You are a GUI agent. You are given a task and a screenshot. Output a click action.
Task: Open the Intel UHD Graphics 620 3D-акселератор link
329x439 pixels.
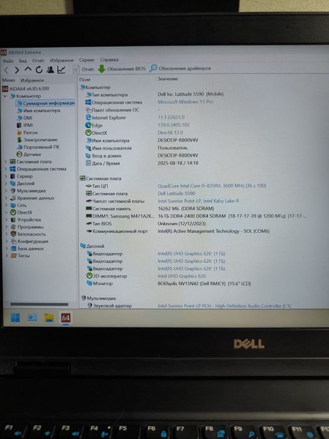pos(182,276)
